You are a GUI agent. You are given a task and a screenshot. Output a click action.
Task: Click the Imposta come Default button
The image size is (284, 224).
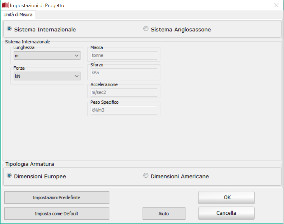tap(57, 214)
